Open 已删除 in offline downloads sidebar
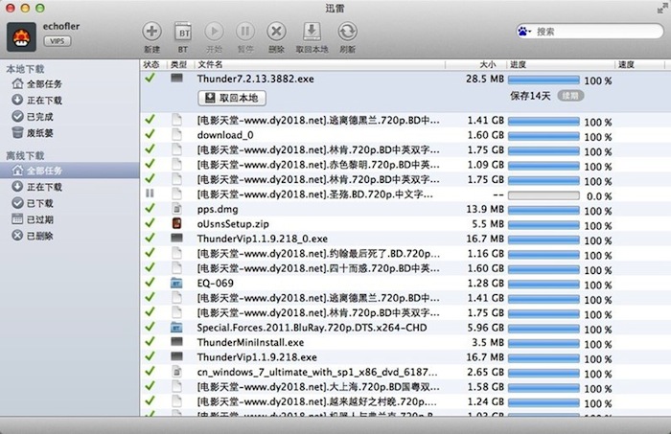 click(x=39, y=235)
